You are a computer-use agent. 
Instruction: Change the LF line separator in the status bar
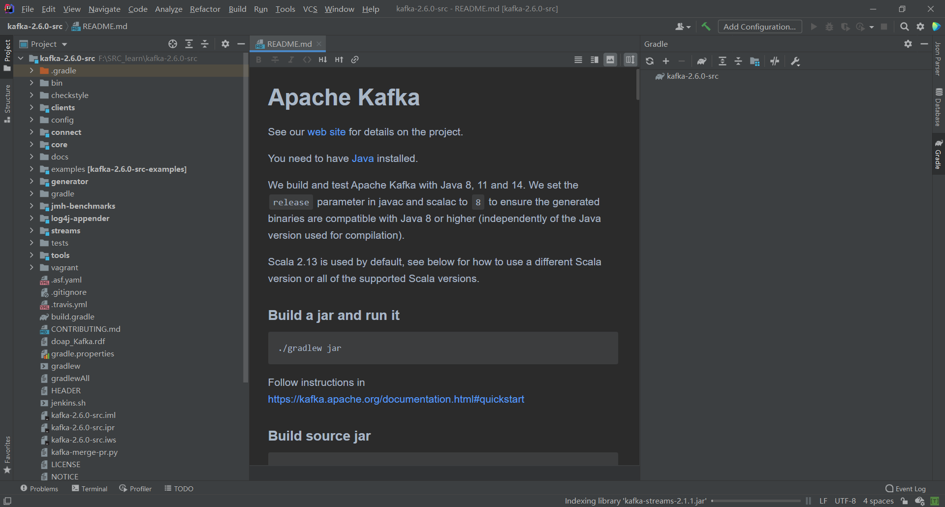pos(823,501)
